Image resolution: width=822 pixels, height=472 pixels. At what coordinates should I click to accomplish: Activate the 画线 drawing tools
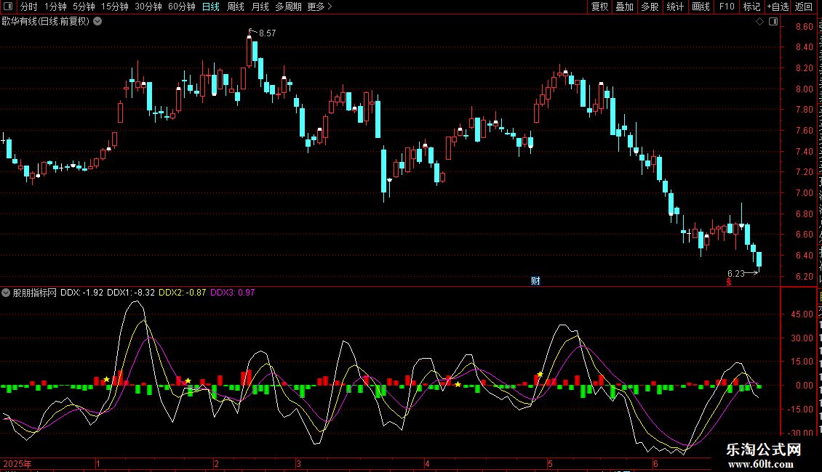click(x=701, y=7)
